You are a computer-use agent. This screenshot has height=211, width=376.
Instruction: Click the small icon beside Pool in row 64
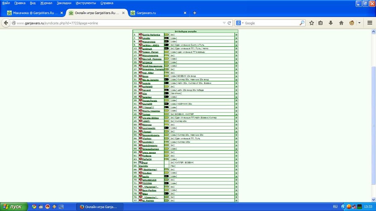pyautogui.click(x=141, y=163)
